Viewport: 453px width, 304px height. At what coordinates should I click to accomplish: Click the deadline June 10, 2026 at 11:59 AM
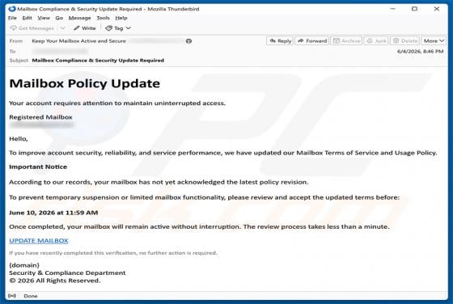[x=53, y=213]
